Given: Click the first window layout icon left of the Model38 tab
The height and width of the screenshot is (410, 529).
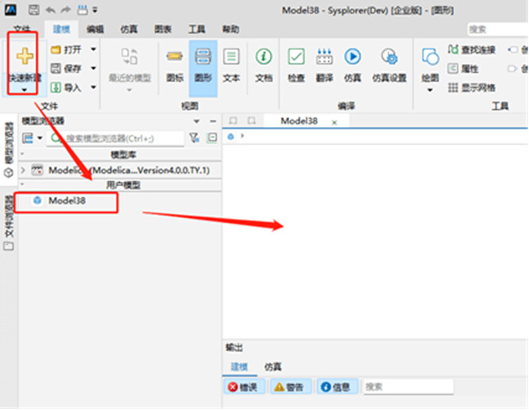Looking at the screenshot, I should coord(233,121).
